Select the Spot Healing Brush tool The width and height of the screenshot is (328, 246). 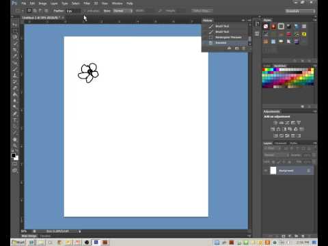[x=15, y=63]
